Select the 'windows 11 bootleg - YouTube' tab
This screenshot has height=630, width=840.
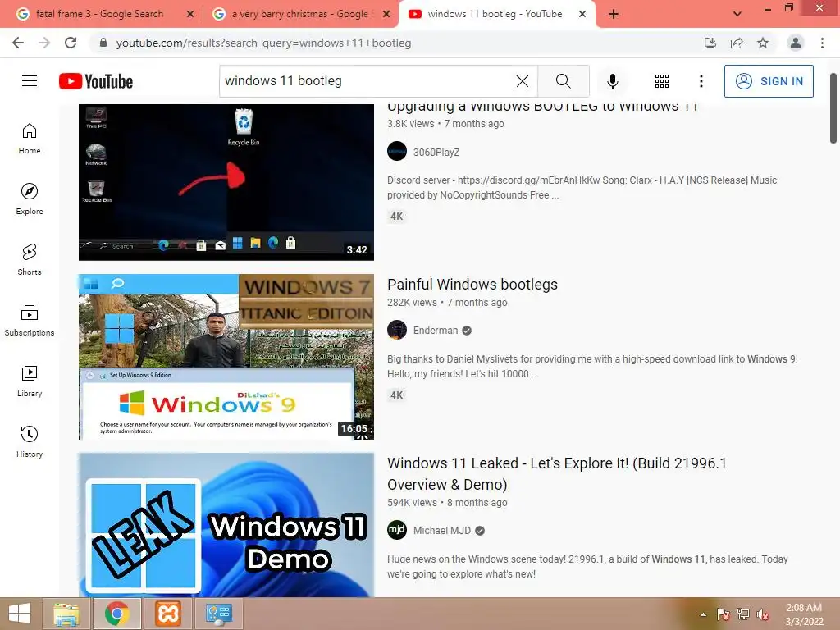point(495,14)
